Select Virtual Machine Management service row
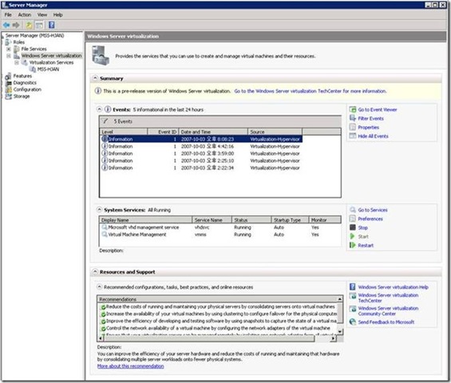The image size is (451, 383). tap(220, 235)
